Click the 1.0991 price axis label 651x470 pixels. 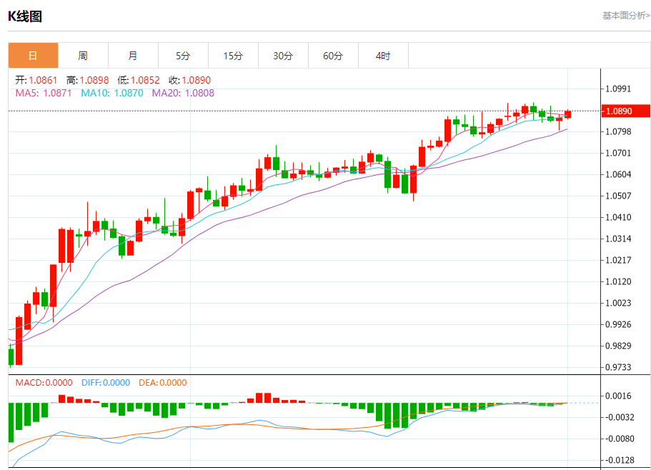(618, 89)
